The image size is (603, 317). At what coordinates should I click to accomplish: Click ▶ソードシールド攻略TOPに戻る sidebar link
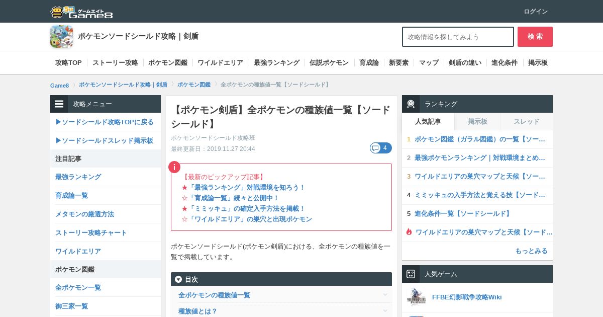105,122
